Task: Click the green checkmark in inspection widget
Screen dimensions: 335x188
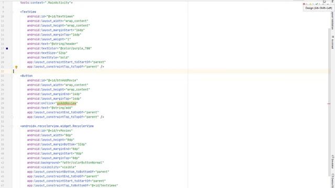Action: point(317,4)
